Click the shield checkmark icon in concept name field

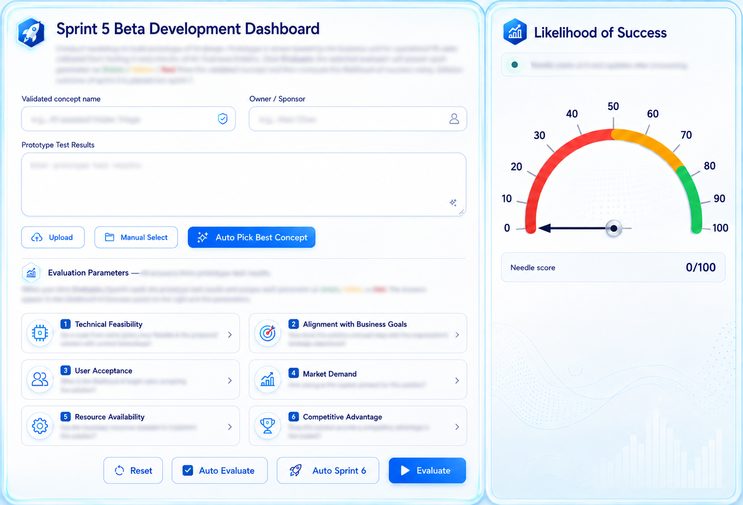point(223,119)
